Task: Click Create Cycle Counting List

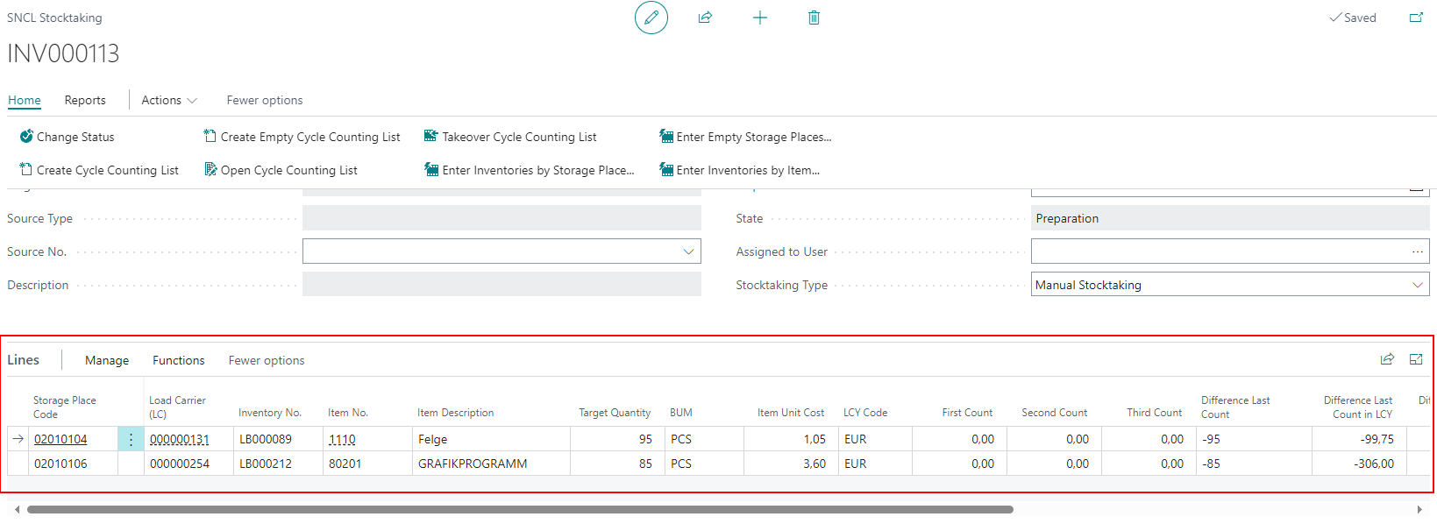Action: pos(99,170)
